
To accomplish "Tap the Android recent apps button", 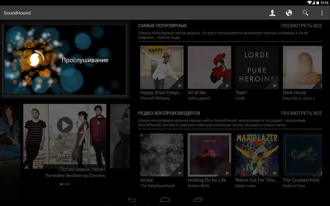I will tap(198, 200).
